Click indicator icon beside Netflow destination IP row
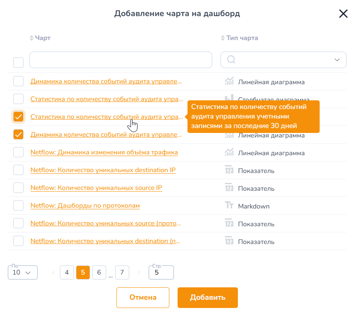The width and height of the screenshot is (356, 315). click(x=229, y=170)
